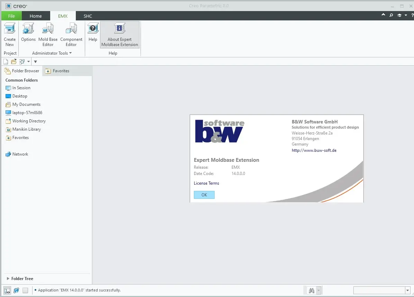Image resolution: width=414 pixels, height=297 pixels.
Task: Click the Common Folders heading
Action: (x=22, y=80)
